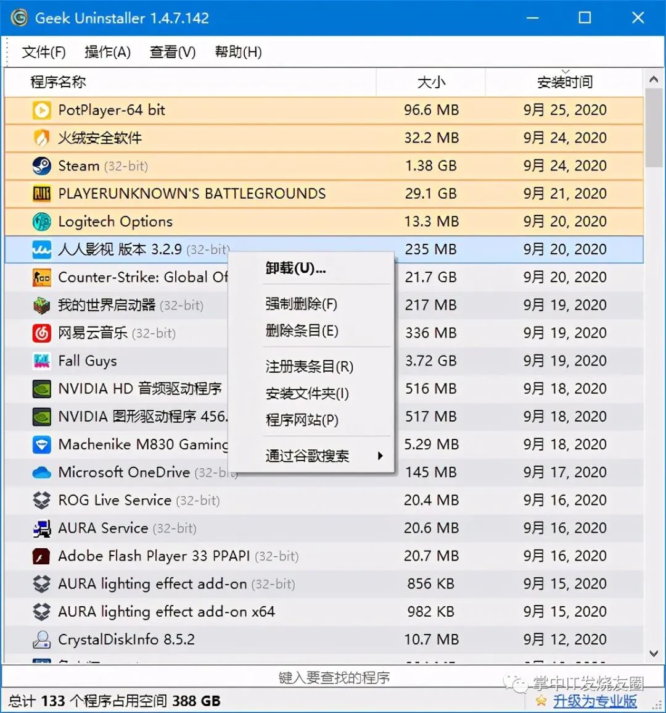Click the PLAYERUNKNOWN'S BATTLEGROUNDS icon
Viewport: 666px width, 713px height.
pos(41,194)
